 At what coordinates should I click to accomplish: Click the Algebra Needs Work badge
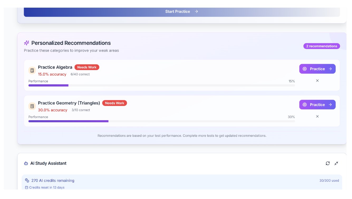(x=87, y=67)
